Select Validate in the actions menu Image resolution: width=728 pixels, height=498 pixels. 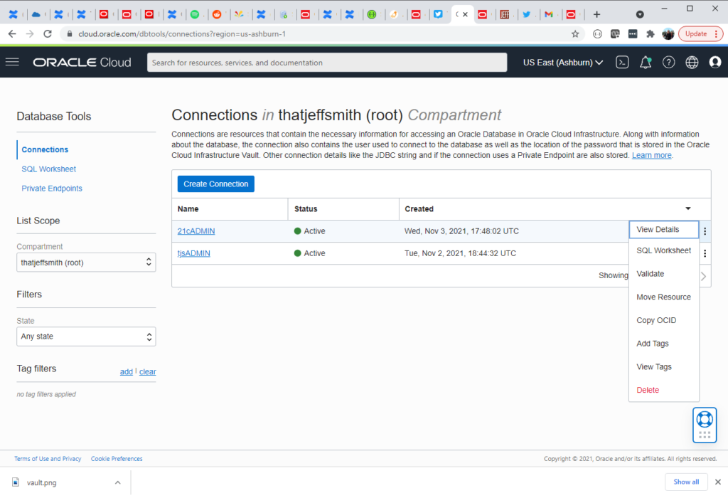coord(663,274)
